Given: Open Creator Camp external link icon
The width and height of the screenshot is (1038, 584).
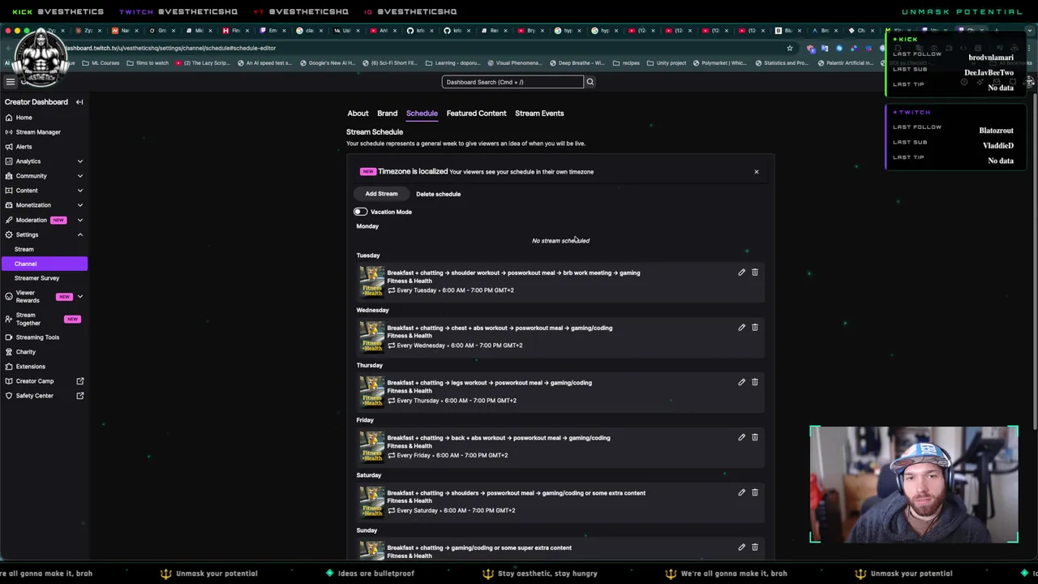Looking at the screenshot, I should pos(79,381).
